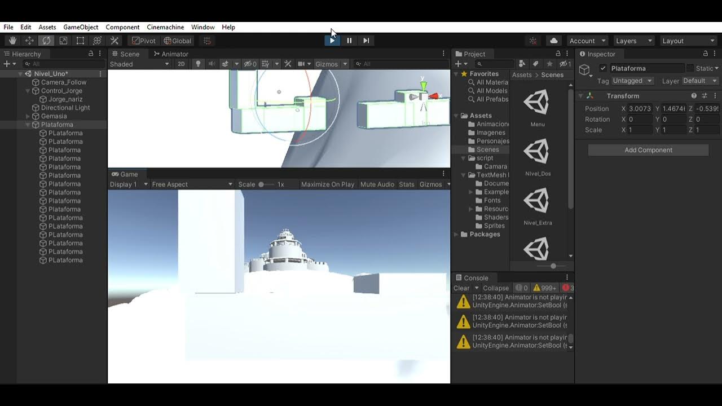The image size is (722, 406).
Task: Open Free Aspect dropdown in Game view
Action: tap(192, 184)
